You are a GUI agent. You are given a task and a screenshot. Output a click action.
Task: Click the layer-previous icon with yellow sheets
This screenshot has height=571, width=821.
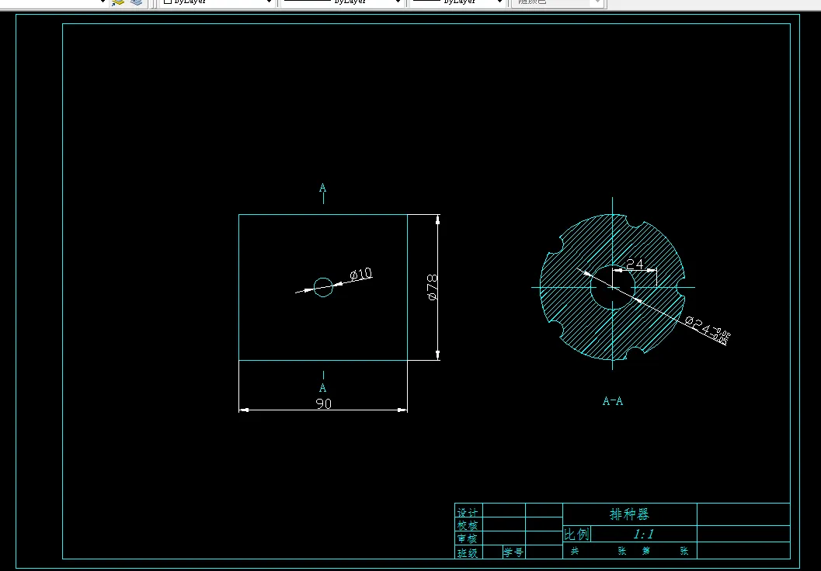click(118, 2)
